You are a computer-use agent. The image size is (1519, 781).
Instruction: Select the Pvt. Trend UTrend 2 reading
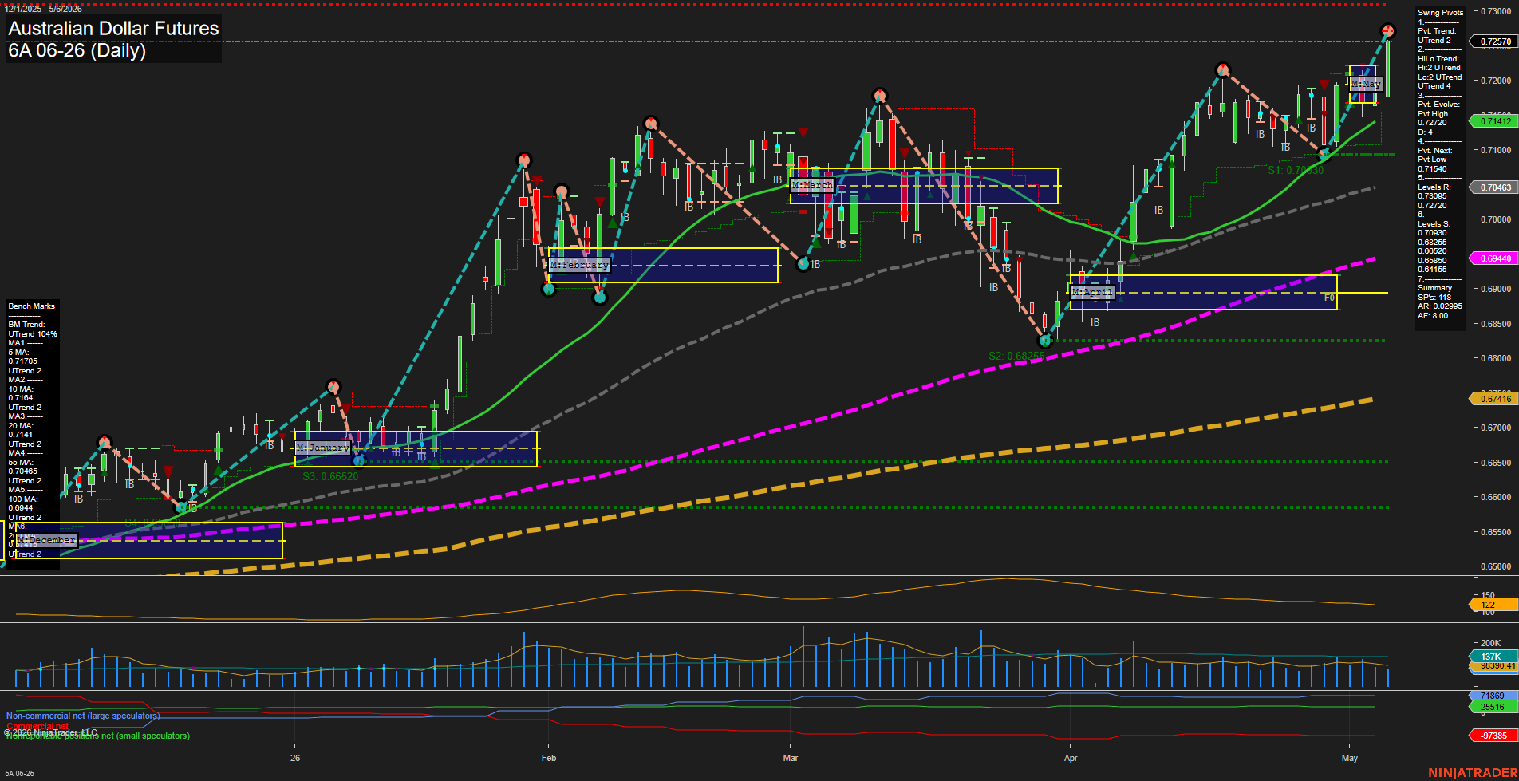tap(1438, 36)
